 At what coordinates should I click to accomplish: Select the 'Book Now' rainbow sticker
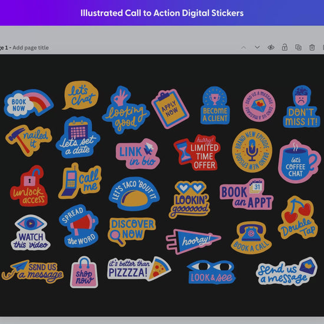click(x=28, y=104)
